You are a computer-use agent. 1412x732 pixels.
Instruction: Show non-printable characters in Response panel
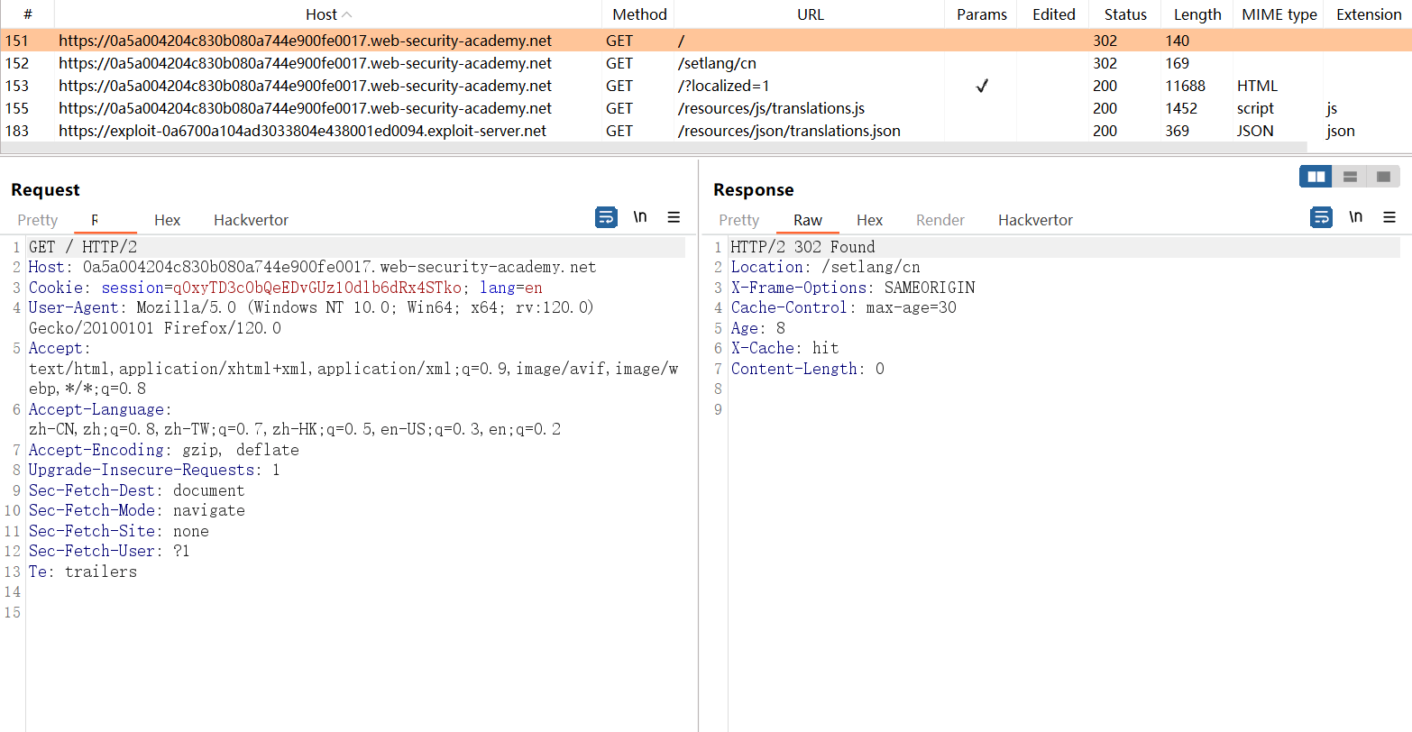click(x=1355, y=217)
